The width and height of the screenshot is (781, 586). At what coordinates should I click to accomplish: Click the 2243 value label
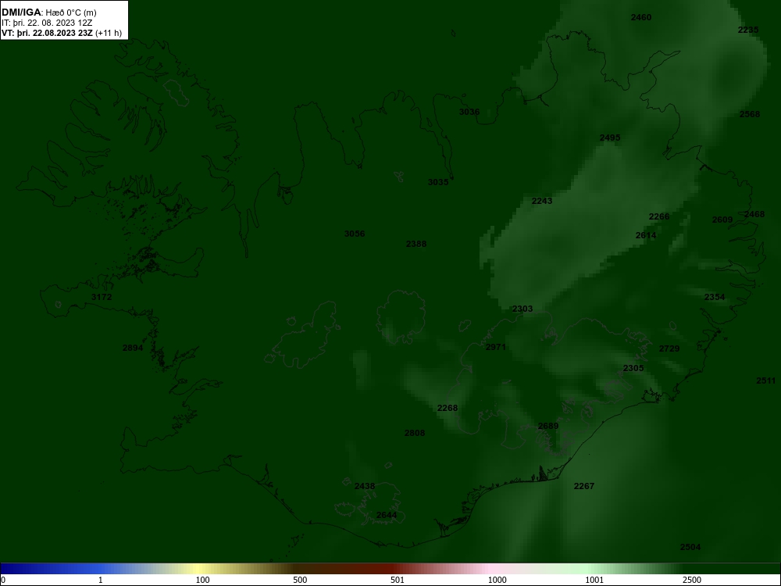[x=542, y=201]
